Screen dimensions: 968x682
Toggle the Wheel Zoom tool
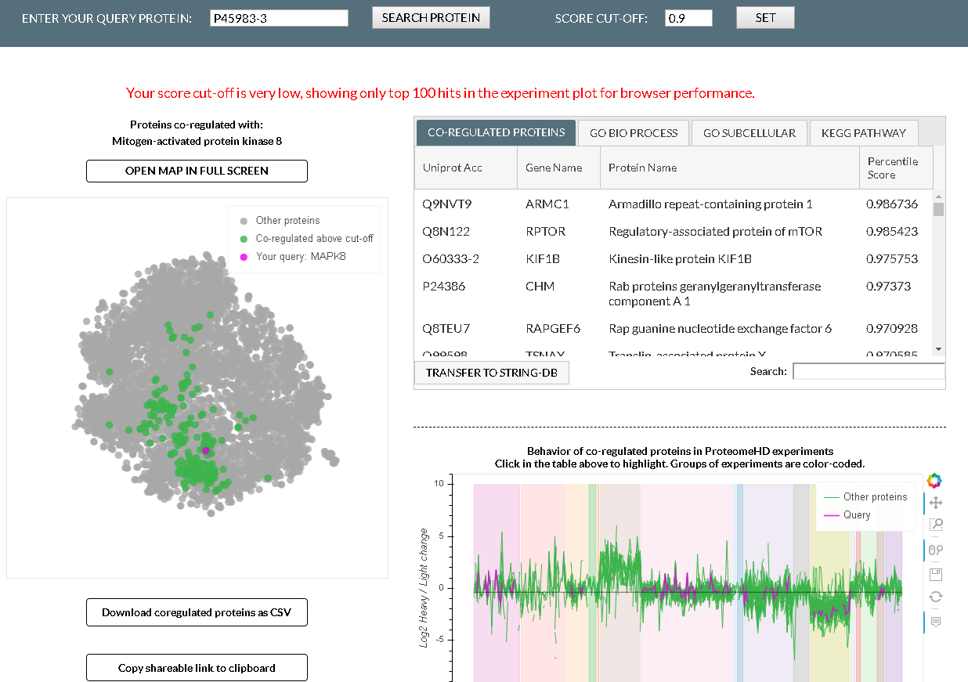[935, 550]
